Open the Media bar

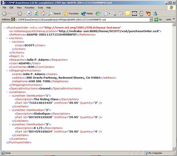click(x=87, y=14)
